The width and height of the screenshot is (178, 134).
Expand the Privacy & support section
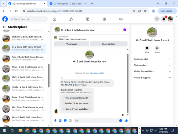[152, 78]
